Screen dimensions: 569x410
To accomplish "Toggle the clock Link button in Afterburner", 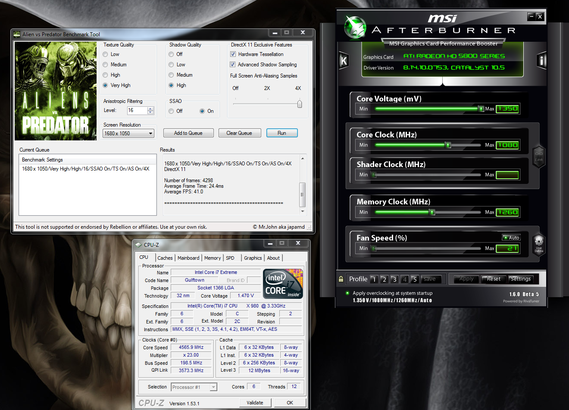I will tap(539, 156).
